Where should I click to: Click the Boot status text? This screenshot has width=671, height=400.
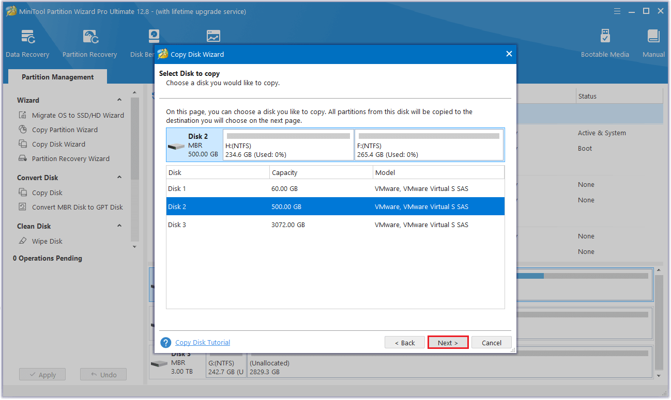tap(585, 148)
